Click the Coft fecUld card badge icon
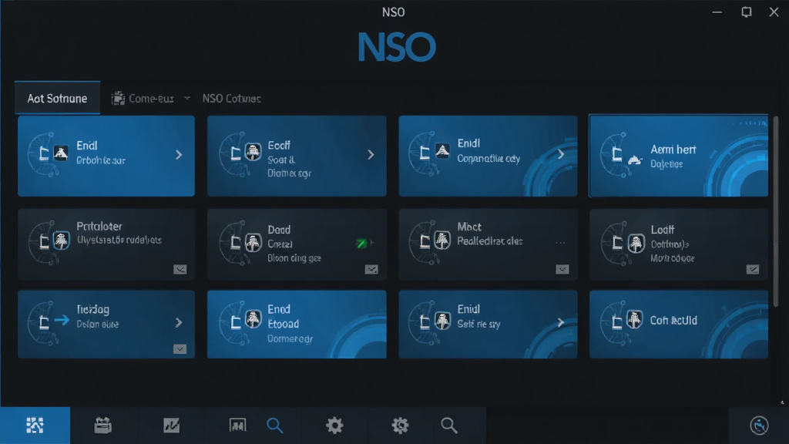 pos(635,319)
